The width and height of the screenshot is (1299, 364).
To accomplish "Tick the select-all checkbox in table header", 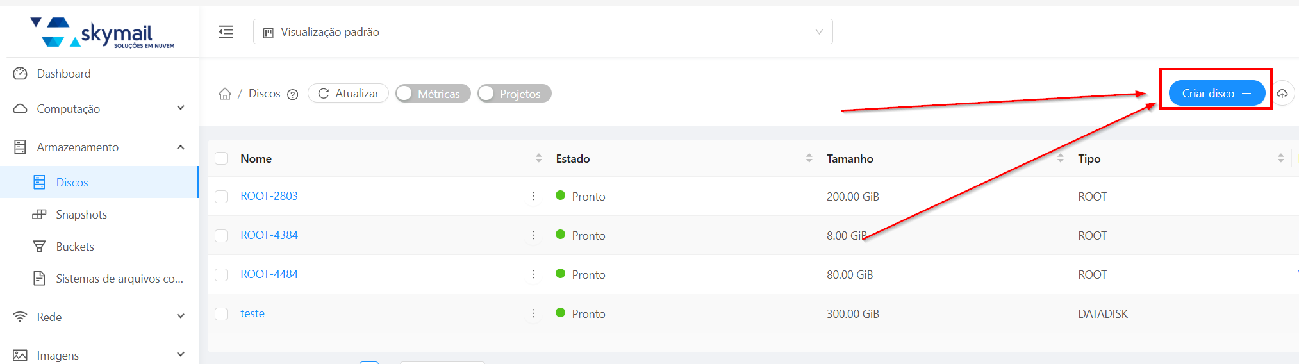I will [x=221, y=158].
